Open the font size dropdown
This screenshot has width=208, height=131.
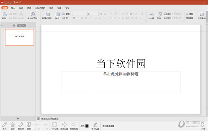(x=98, y=14)
